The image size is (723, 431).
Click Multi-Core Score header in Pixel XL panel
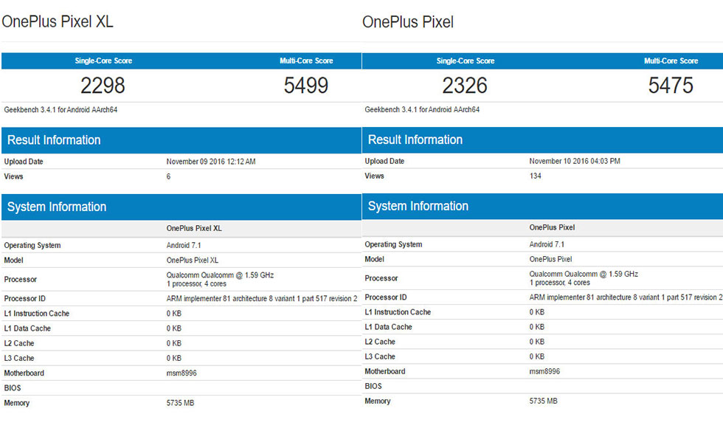(306, 61)
